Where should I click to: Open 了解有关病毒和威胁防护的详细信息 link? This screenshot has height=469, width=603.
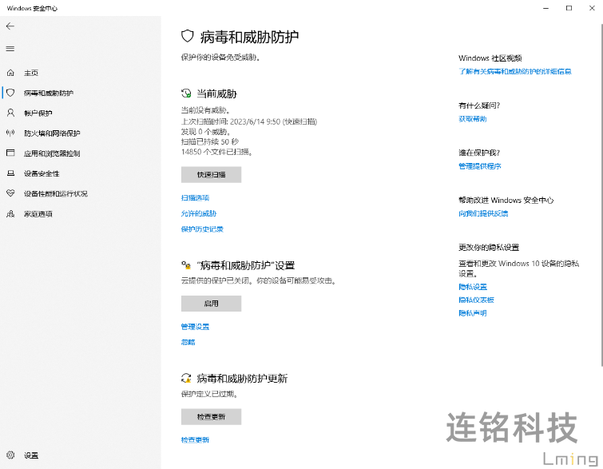[515, 72]
